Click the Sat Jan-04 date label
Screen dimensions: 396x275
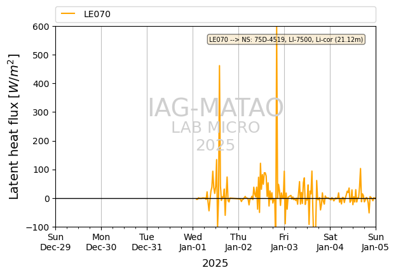click(330, 242)
